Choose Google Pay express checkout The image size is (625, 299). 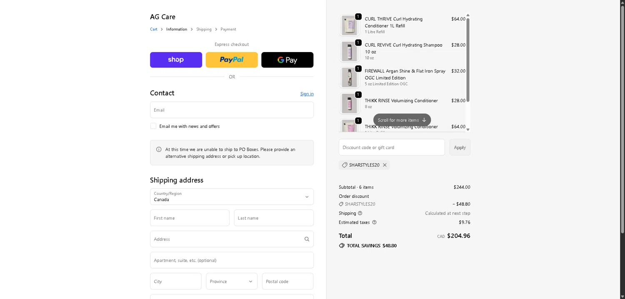click(x=287, y=60)
